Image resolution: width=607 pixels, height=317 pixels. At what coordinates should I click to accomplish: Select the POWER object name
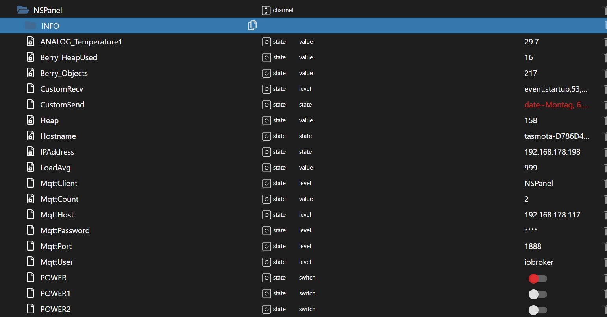point(53,278)
